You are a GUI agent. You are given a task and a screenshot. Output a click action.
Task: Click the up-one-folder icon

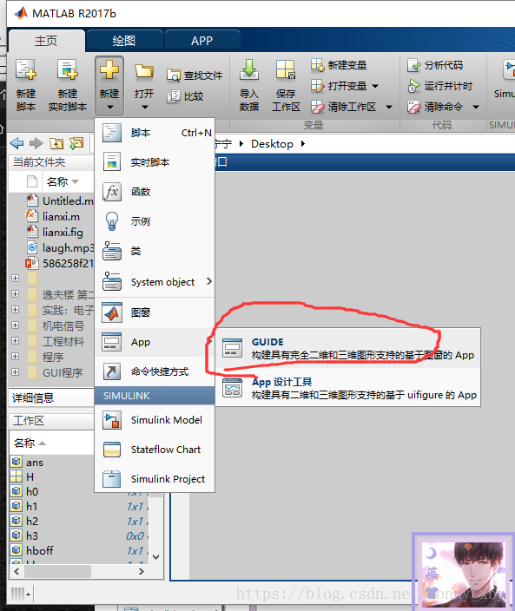click(56, 143)
